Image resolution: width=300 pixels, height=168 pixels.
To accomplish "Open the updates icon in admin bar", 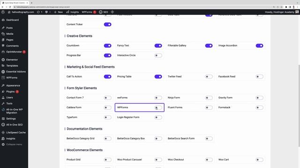I will click(x=38, y=12).
